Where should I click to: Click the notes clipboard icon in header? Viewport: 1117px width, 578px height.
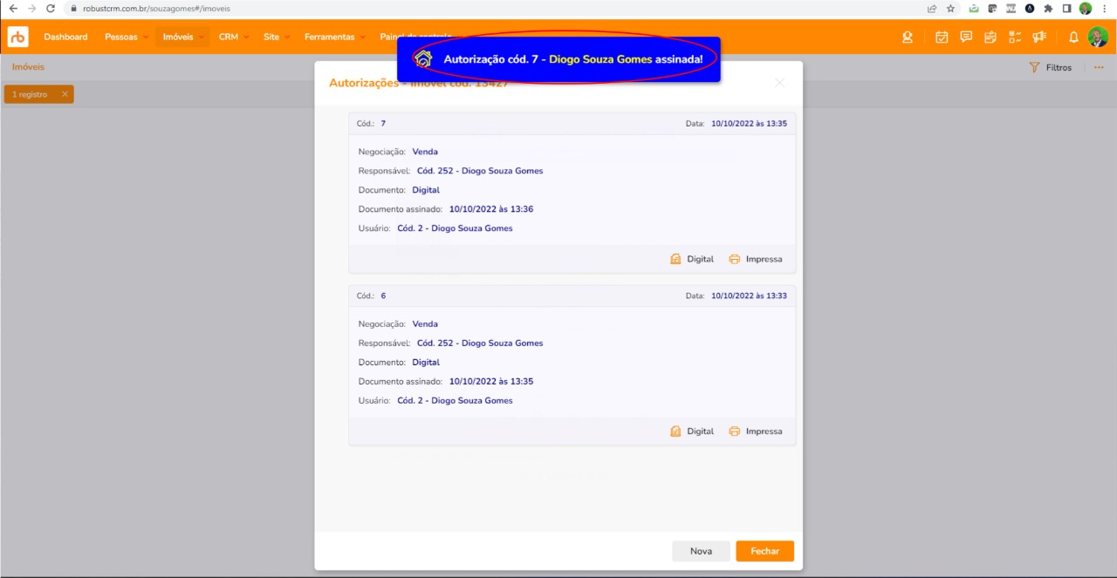pos(990,37)
